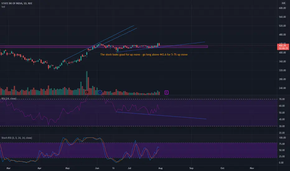The height and width of the screenshot is (171, 290).
Task: Click the red 432.25 current price tag
Action: pyautogui.click(x=283, y=47)
